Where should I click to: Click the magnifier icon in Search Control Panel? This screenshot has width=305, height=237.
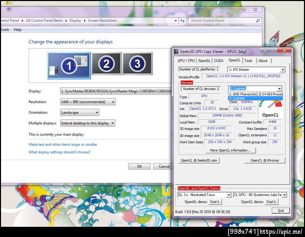[258, 20]
